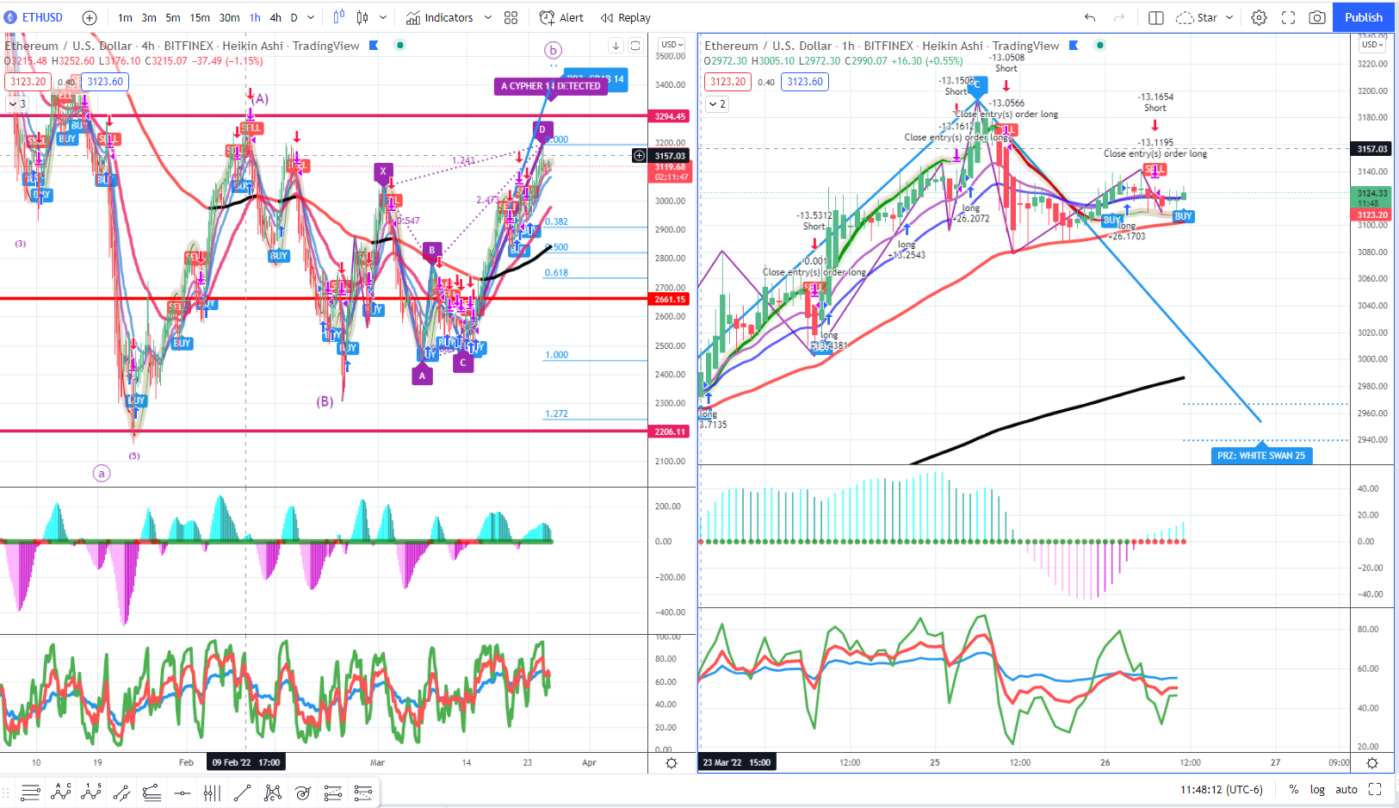Image resolution: width=1399 pixels, height=808 pixels.
Task: Expand the timeframe interval dropdown
Action: [311, 17]
